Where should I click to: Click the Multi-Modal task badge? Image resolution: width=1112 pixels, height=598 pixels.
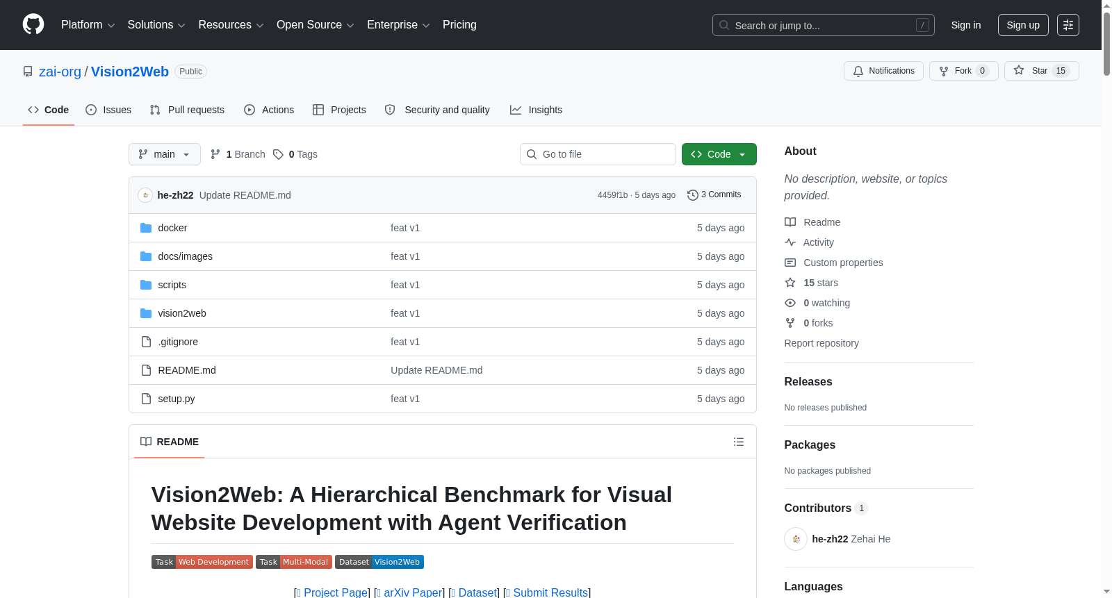tap(294, 562)
